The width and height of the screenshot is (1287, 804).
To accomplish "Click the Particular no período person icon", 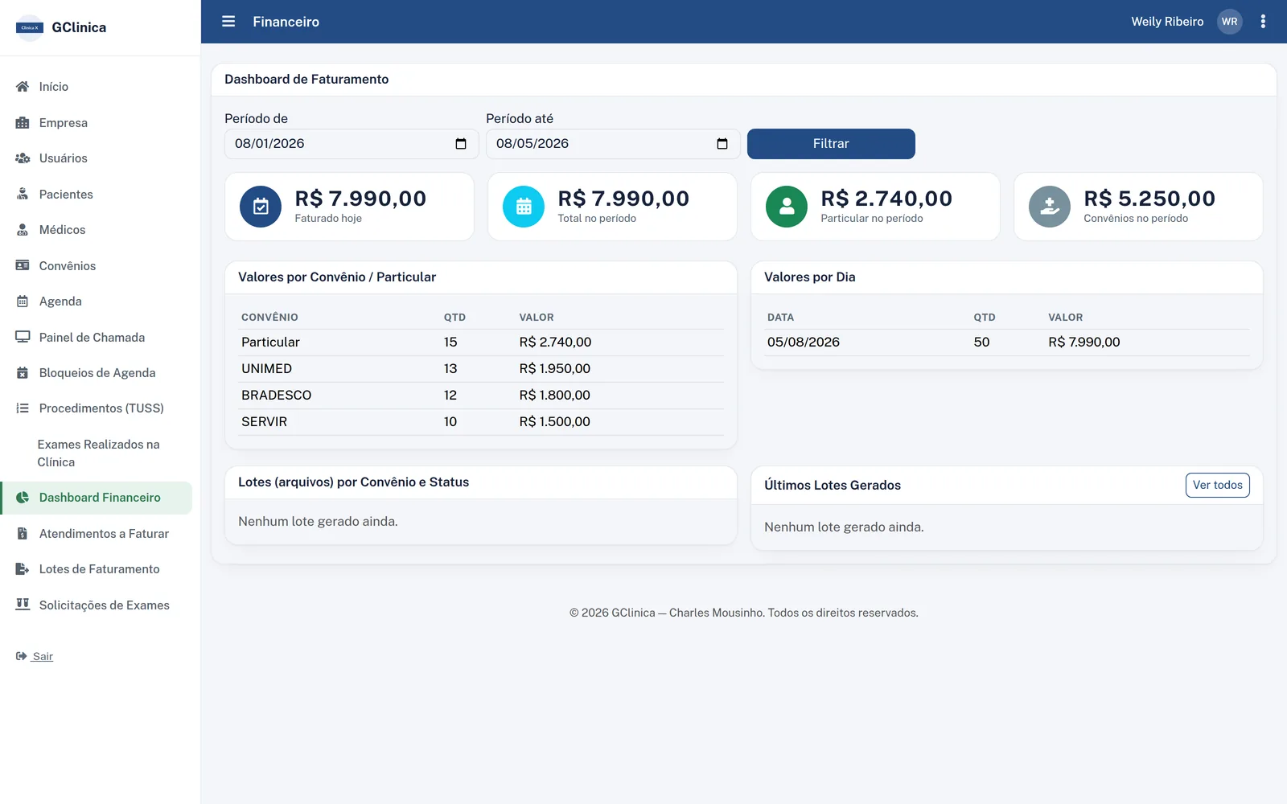I will coord(787,207).
